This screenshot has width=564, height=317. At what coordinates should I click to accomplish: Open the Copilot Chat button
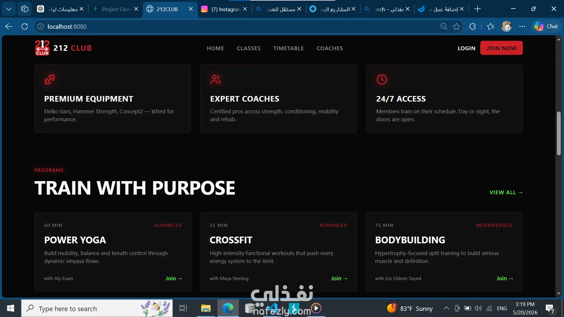coord(546,26)
